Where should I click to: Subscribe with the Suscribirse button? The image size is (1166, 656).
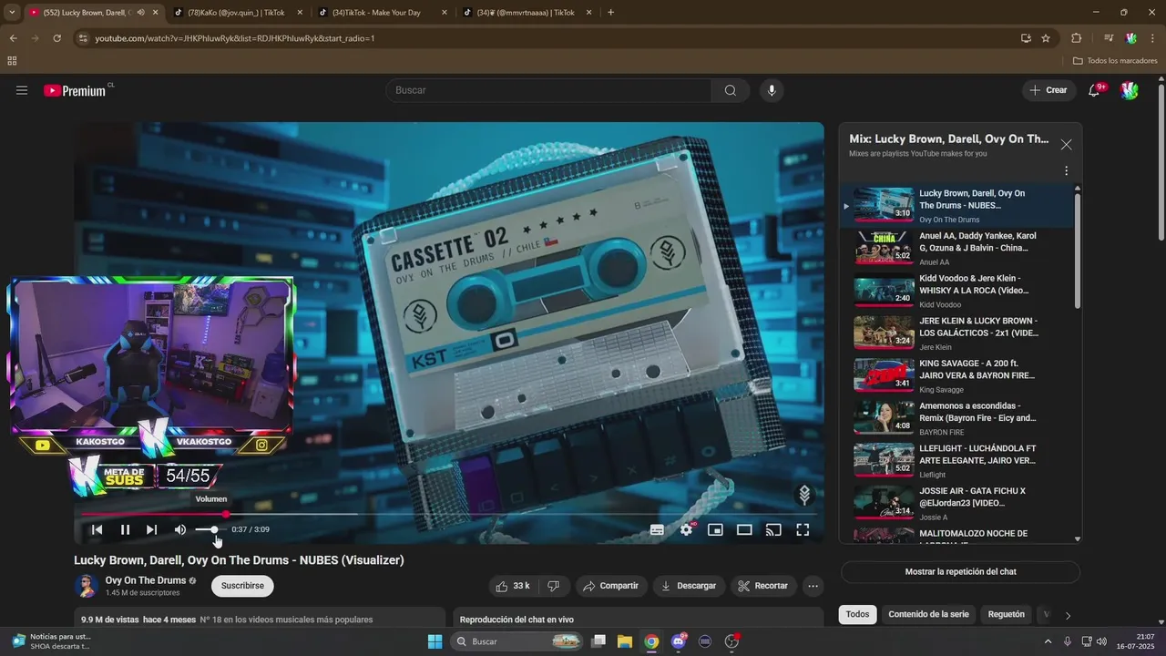242,586
